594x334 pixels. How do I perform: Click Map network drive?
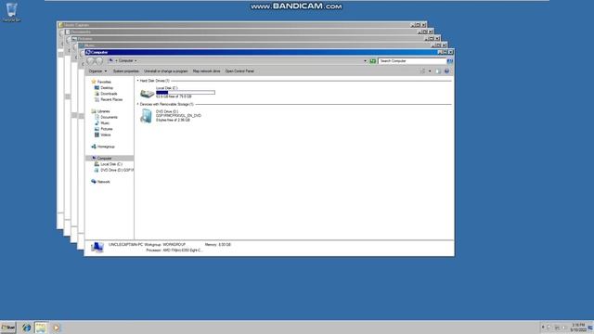[206, 71]
